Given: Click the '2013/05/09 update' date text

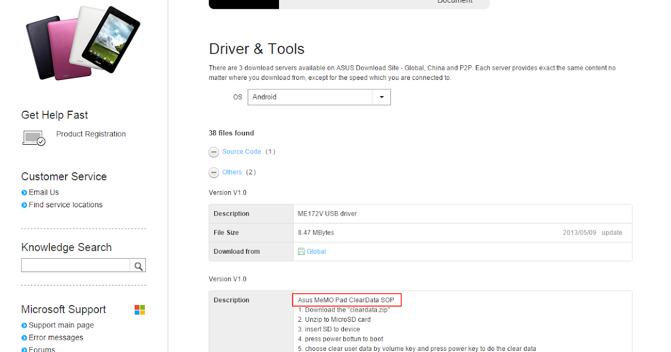Looking at the screenshot, I should tap(592, 233).
